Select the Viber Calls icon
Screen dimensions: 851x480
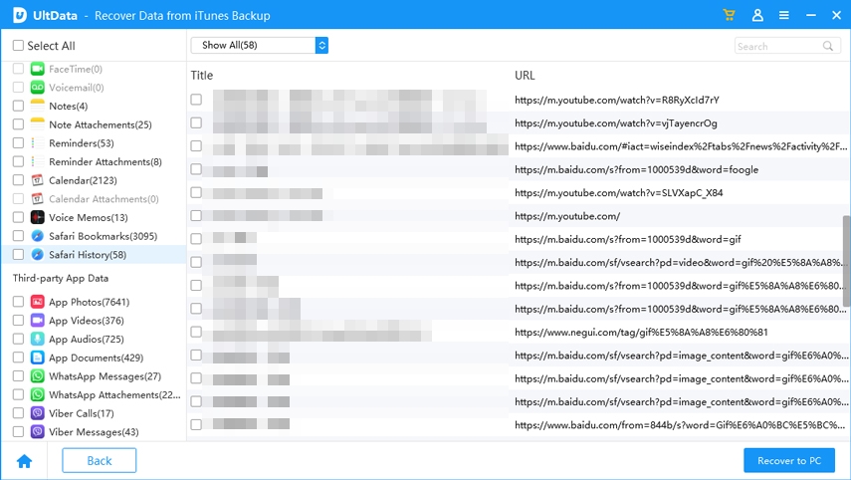pos(38,413)
